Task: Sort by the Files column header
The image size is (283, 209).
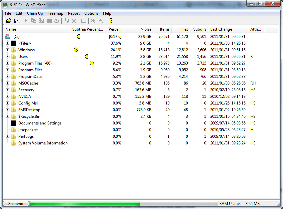Action: pyautogui.click(x=181, y=29)
